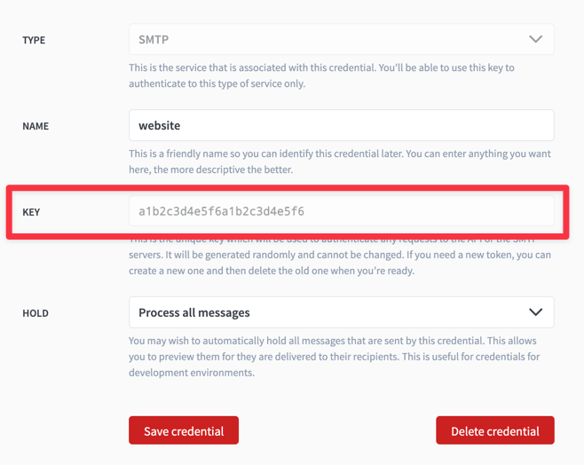Click the Process all messages option text
Viewport: 584px width, 465px height.
pos(194,312)
